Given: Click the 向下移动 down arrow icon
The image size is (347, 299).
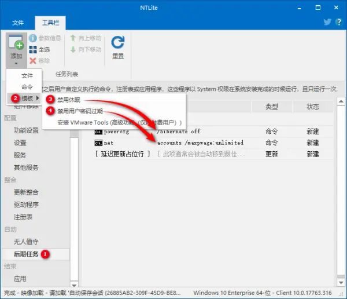Looking at the screenshot, I should tap(73, 49).
